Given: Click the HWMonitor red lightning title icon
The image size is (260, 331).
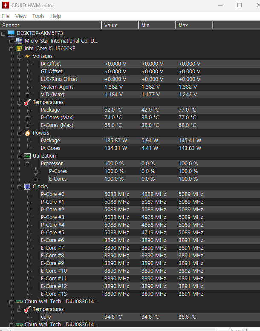Looking at the screenshot, I should coord(6,5).
